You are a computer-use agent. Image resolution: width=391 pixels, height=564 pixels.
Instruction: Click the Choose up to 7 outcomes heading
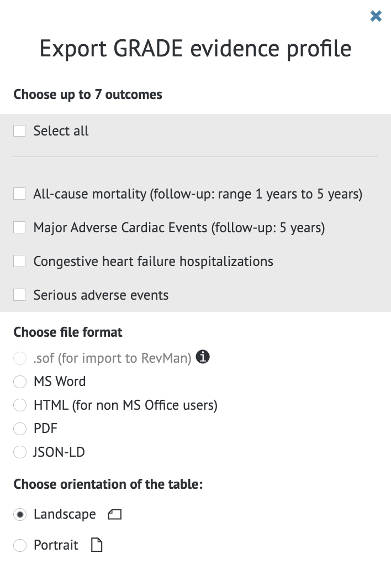87,94
